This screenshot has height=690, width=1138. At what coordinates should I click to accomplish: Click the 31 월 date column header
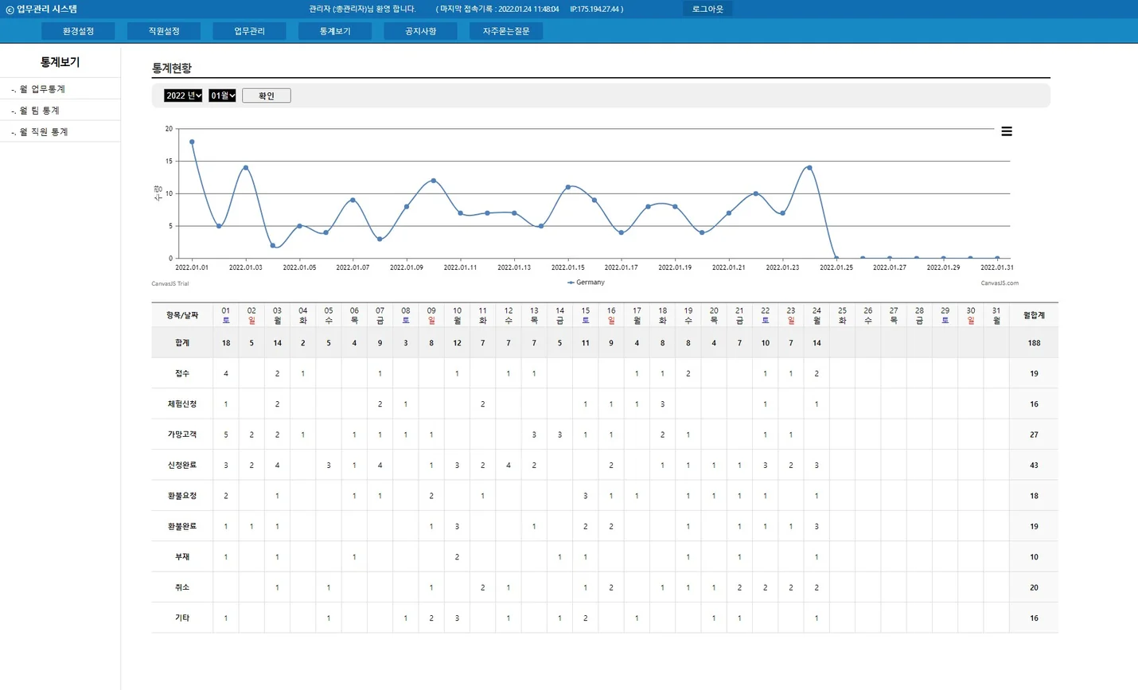(x=996, y=315)
